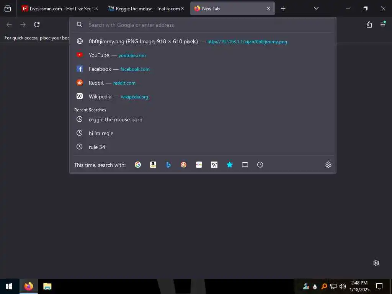The height and width of the screenshot is (294, 392).
Task: Click the magnifier icon in the address bar
Action: tap(80, 24)
